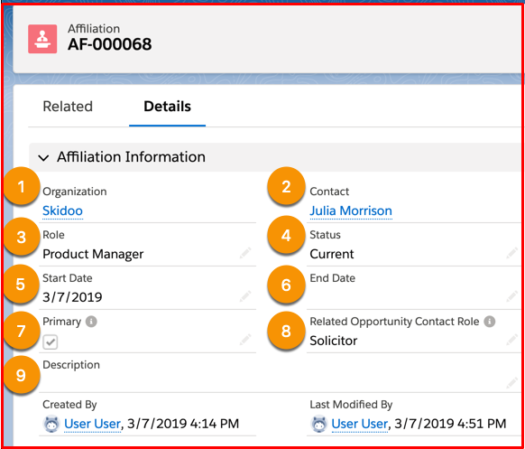This screenshot has height=449, width=525.
Task: Show info tooltip beside Primary label
Action: tap(91, 322)
